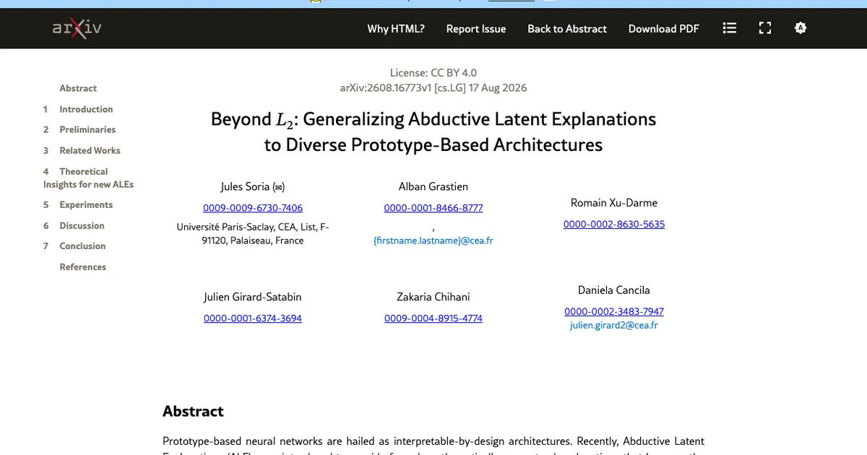867x455 pixels.
Task: Click the author name Zakaria Chihani
Action: tap(433, 297)
